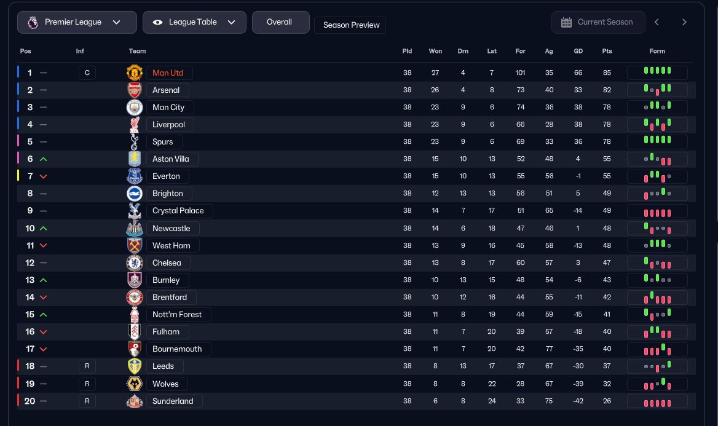This screenshot has width=718, height=426.
Task: Select the Overall tab
Action: pyautogui.click(x=279, y=22)
